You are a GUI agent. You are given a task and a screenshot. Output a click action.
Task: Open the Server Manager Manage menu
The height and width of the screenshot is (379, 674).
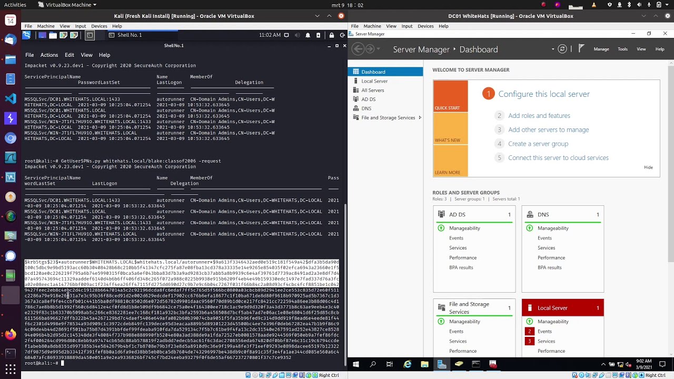(601, 49)
